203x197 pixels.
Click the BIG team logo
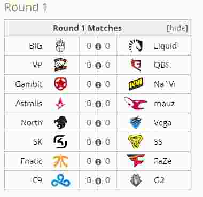click(x=60, y=46)
